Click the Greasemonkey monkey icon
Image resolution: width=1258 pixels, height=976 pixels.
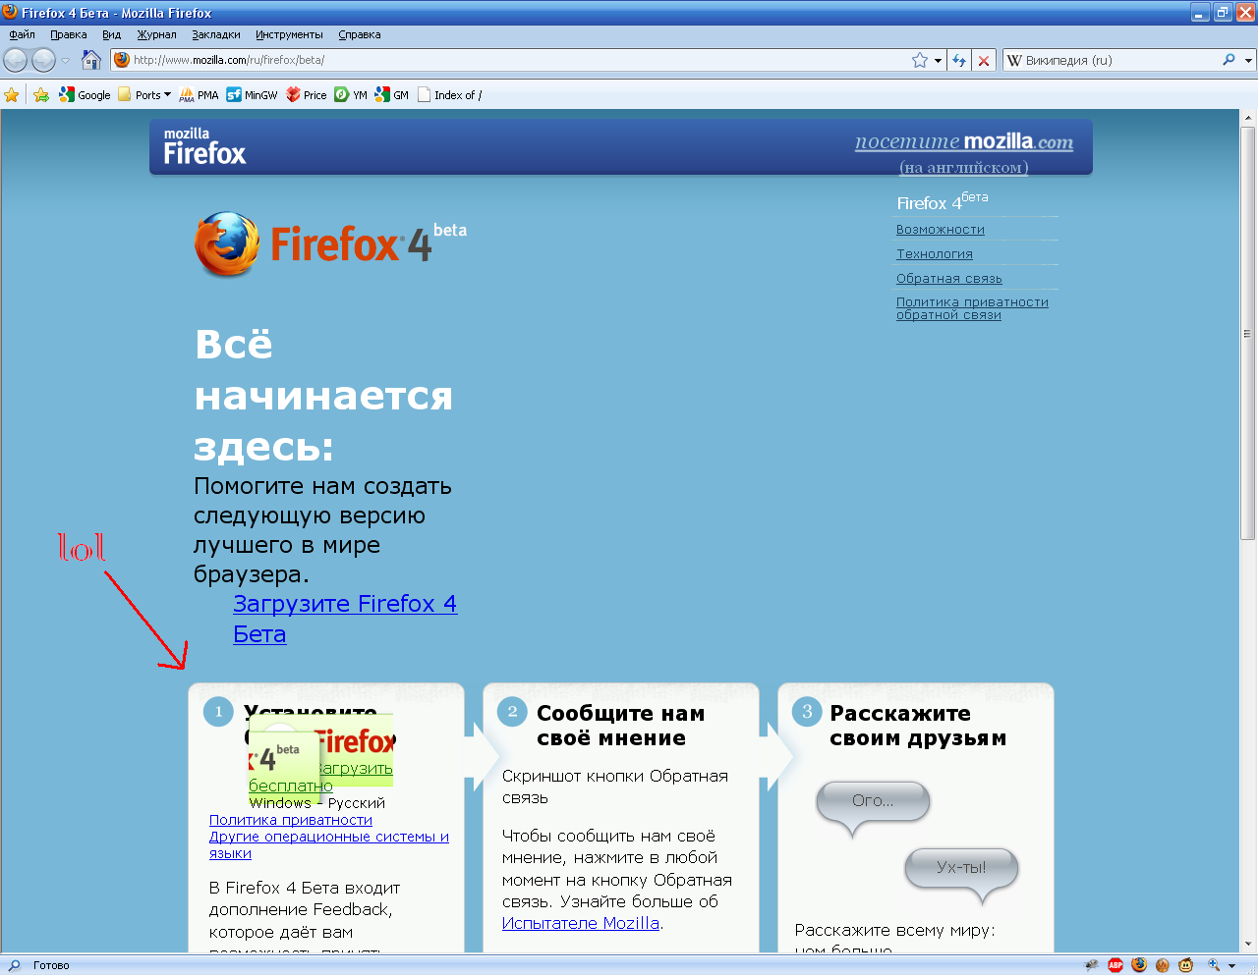coord(1186,965)
